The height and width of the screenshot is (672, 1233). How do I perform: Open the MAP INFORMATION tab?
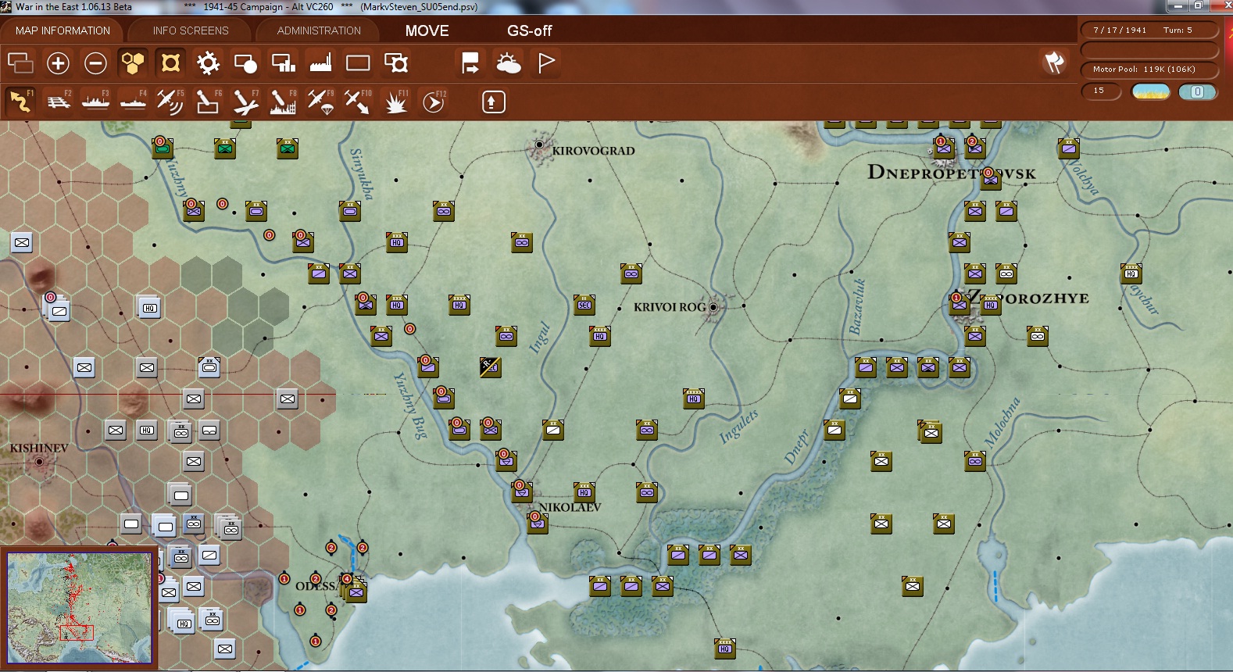(63, 30)
